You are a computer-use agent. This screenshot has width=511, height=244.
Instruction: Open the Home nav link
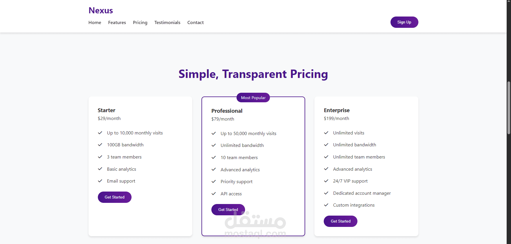[95, 23]
